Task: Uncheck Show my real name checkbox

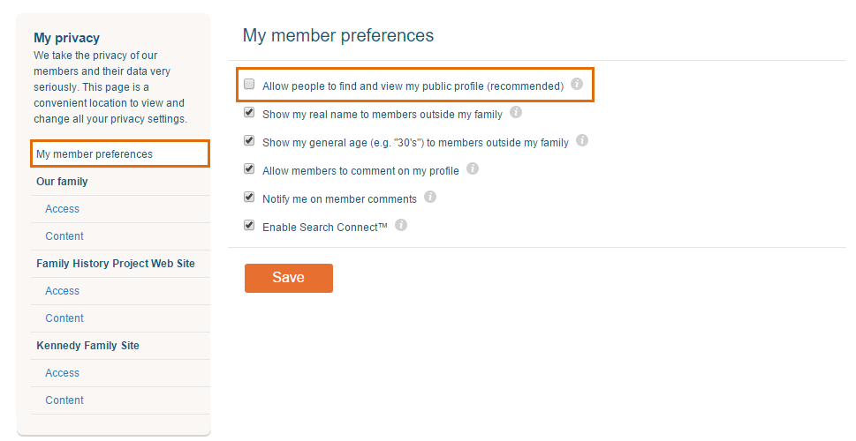Action: tap(250, 113)
